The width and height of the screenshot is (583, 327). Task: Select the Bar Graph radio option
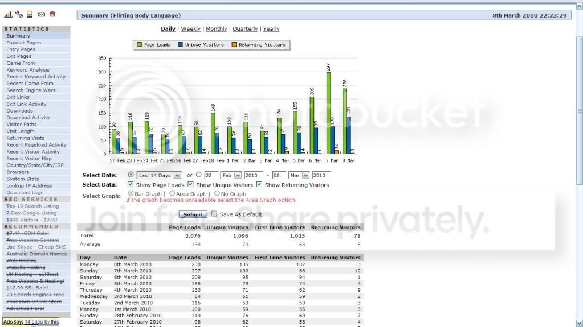click(x=131, y=193)
